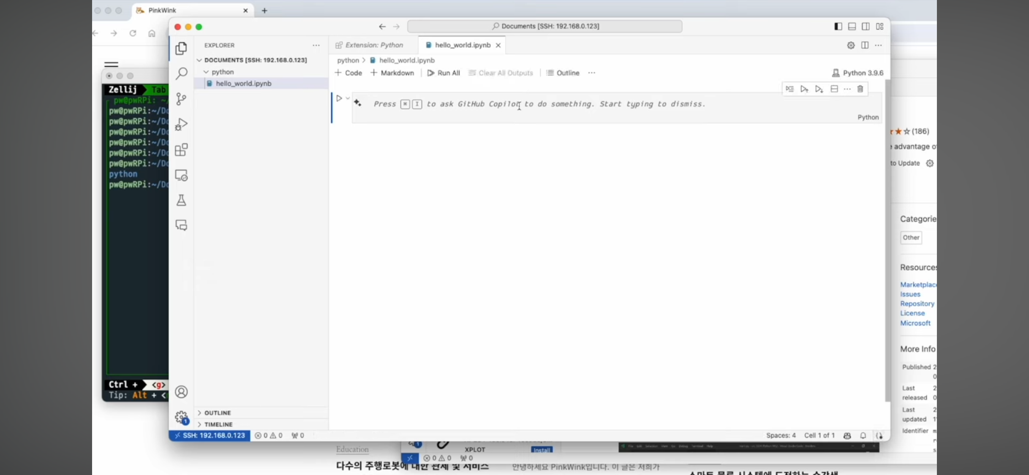
Task: Click the notebook vertical scrollbar
Action: 887,241
